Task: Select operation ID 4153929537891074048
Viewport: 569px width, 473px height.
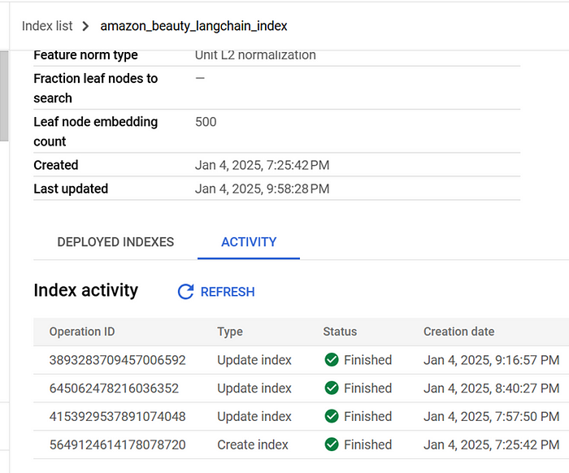Action: click(118, 417)
